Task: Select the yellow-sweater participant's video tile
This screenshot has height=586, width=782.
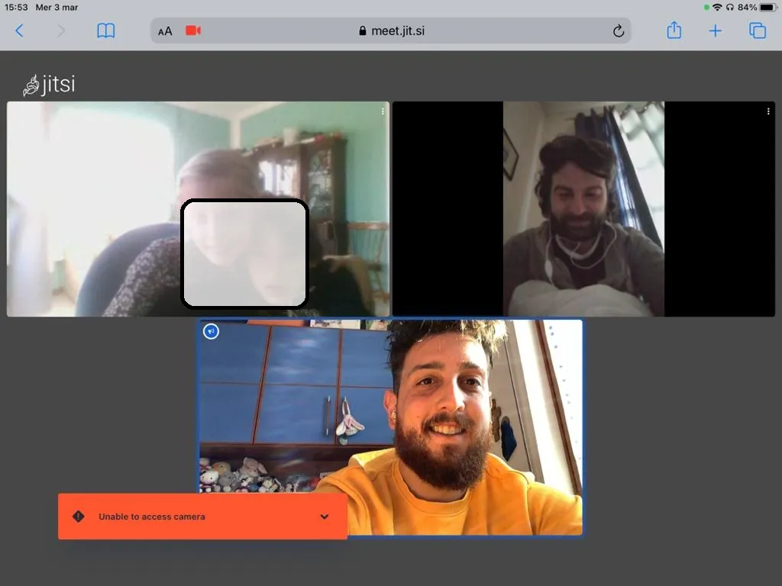Action: [458, 412]
